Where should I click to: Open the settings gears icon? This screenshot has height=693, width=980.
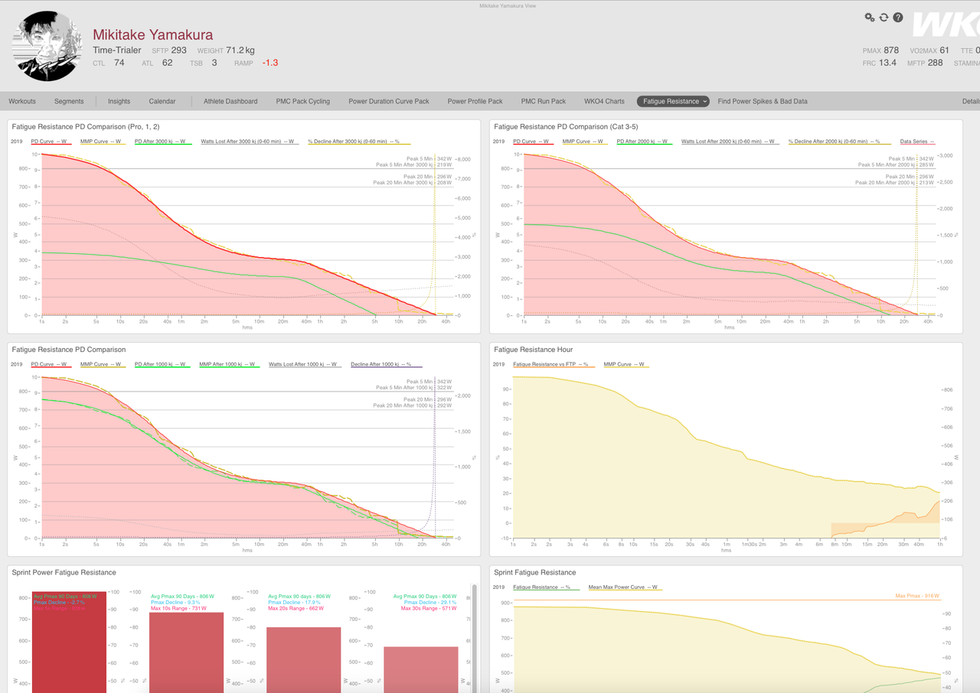coord(870,17)
